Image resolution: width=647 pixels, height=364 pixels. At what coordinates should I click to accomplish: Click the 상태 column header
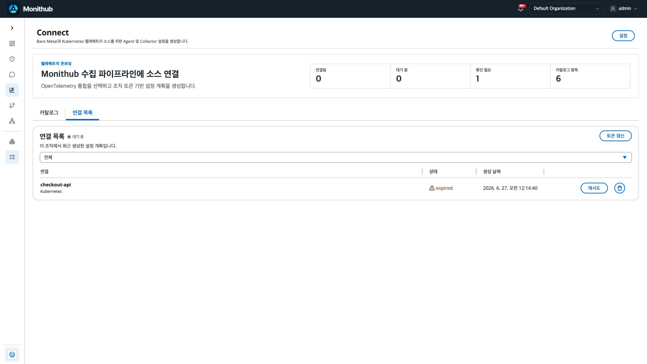click(x=433, y=172)
